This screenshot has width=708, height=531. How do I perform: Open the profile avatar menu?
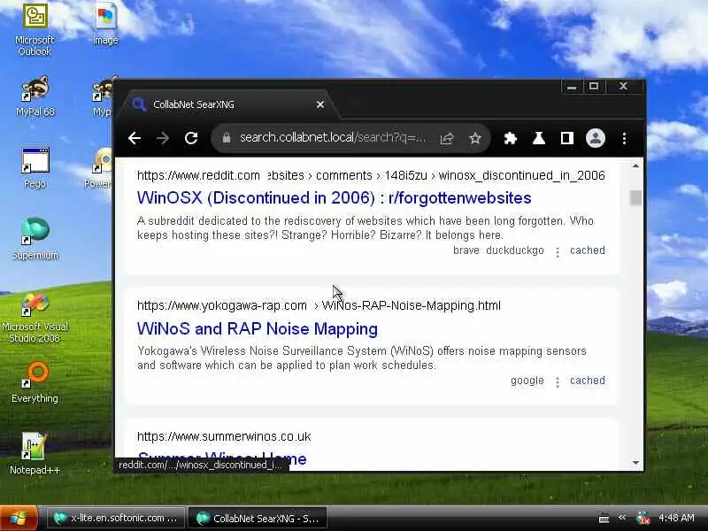pyautogui.click(x=596, y=138)
